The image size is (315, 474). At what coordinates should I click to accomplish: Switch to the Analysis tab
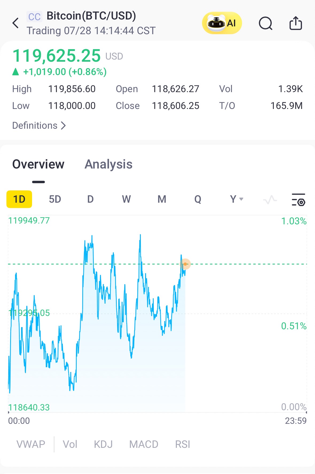(x=108, y=164)
